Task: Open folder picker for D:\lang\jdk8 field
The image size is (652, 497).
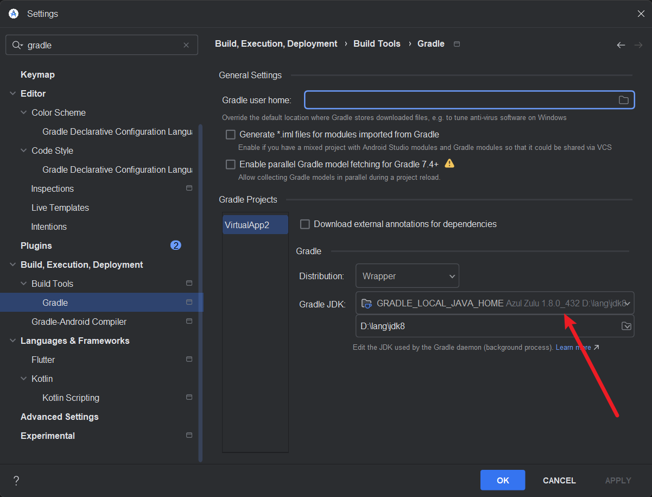Action: coord(627,326)
